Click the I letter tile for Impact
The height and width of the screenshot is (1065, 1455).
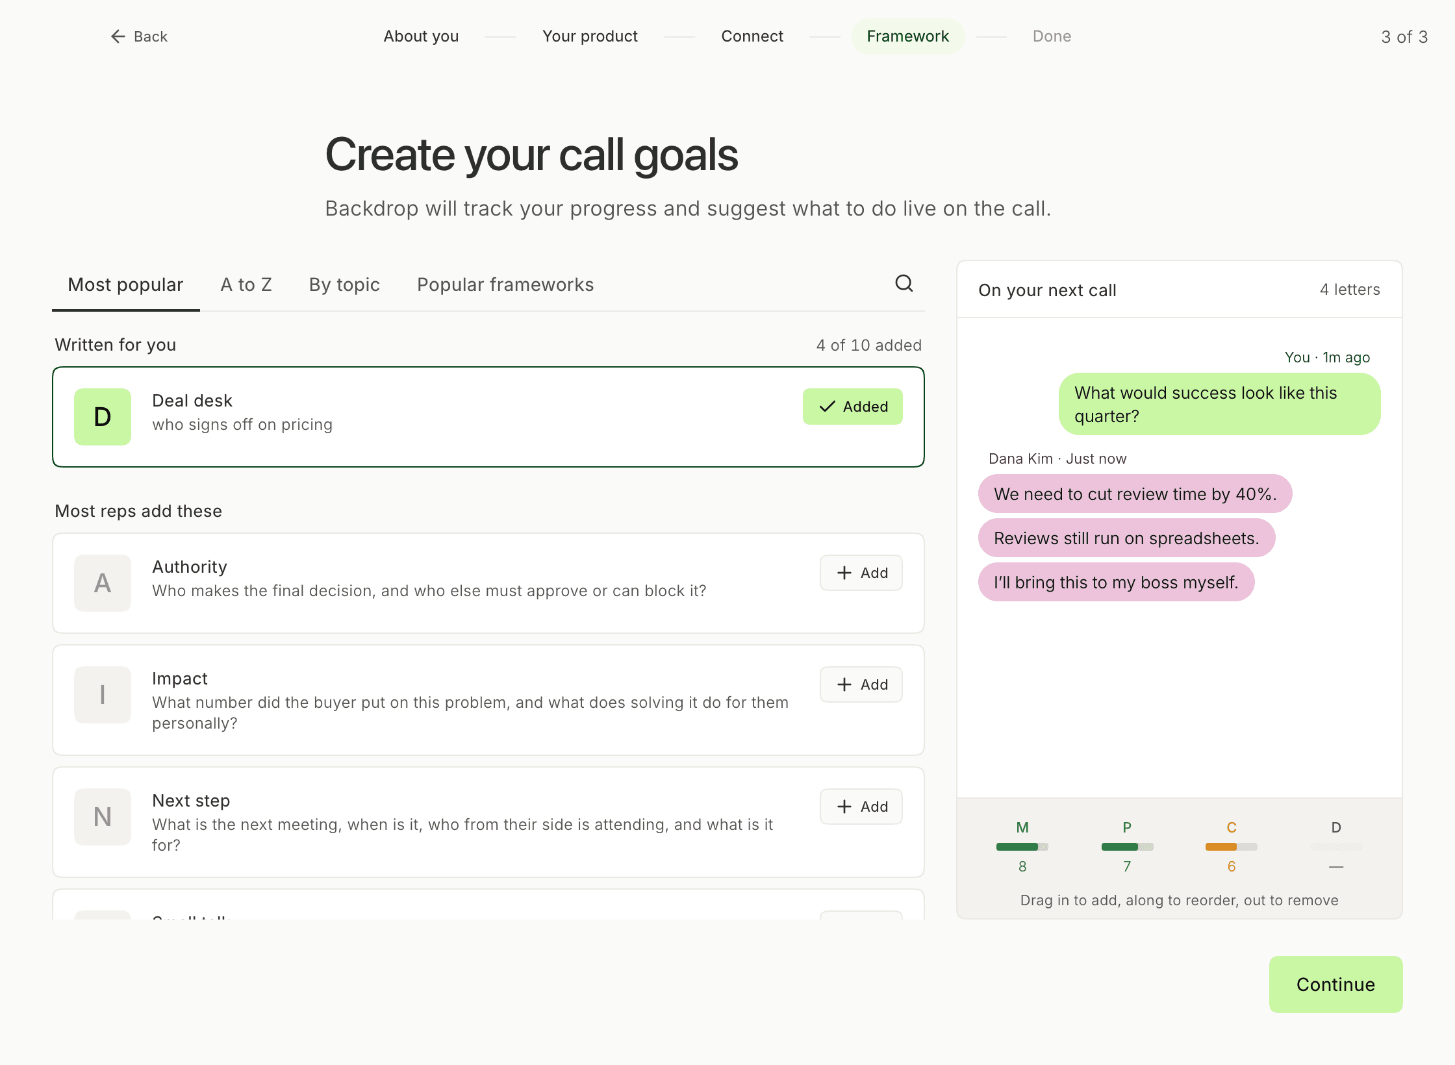click(103, 695)
